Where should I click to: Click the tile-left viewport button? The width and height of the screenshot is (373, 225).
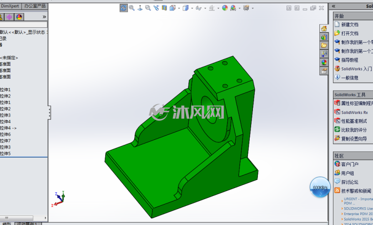tap(289, 8)
